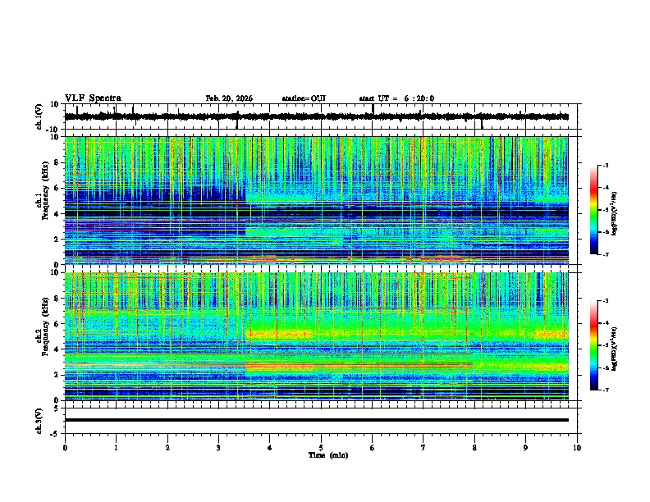Click the time axis tick label '7'
Screen dimensions: 650x502
coord(423,448)
